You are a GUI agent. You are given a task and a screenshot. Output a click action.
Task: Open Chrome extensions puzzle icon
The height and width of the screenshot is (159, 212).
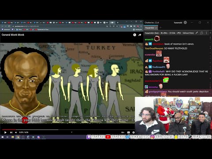point(131,26)
